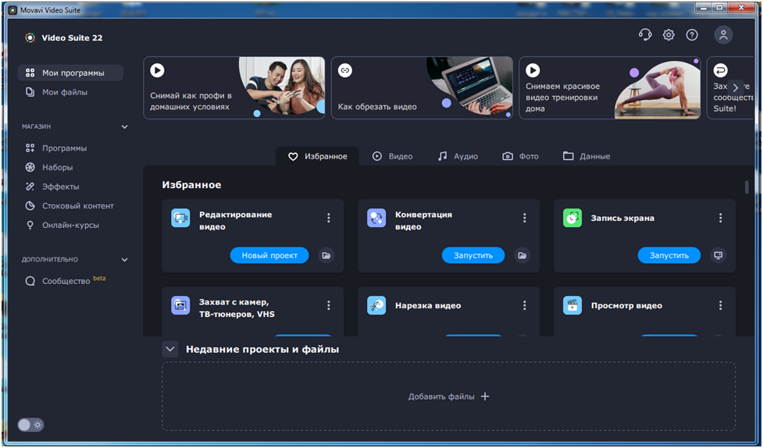Click monitor icon in Запись экрана card
763x448 pixels.
click(x=718, y=255)
